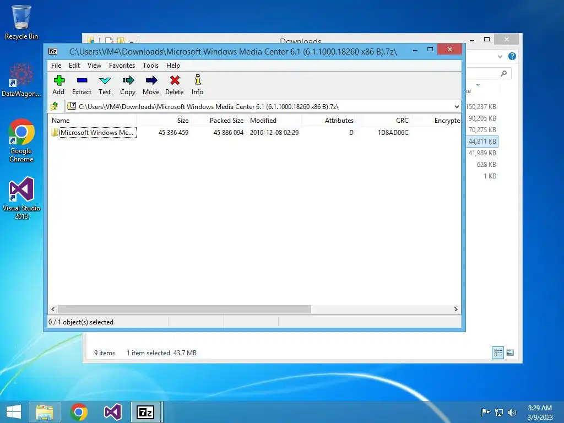Sort by the Attributes column header
564x423 pixels.
(x=329, y=121)
